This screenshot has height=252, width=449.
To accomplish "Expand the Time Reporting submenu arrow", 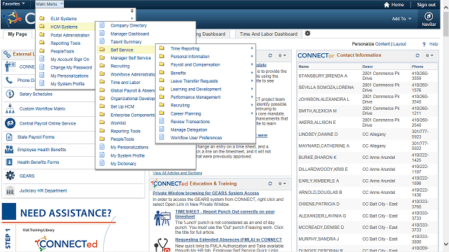I will click(x=252, y=48).
